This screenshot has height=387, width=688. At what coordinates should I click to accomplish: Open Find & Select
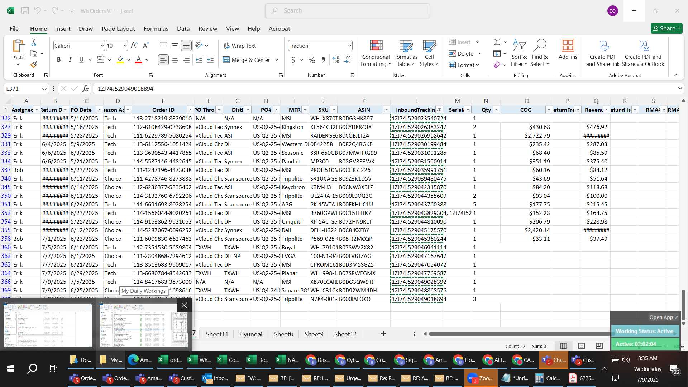pyautogui.click(x=540, y=53)
